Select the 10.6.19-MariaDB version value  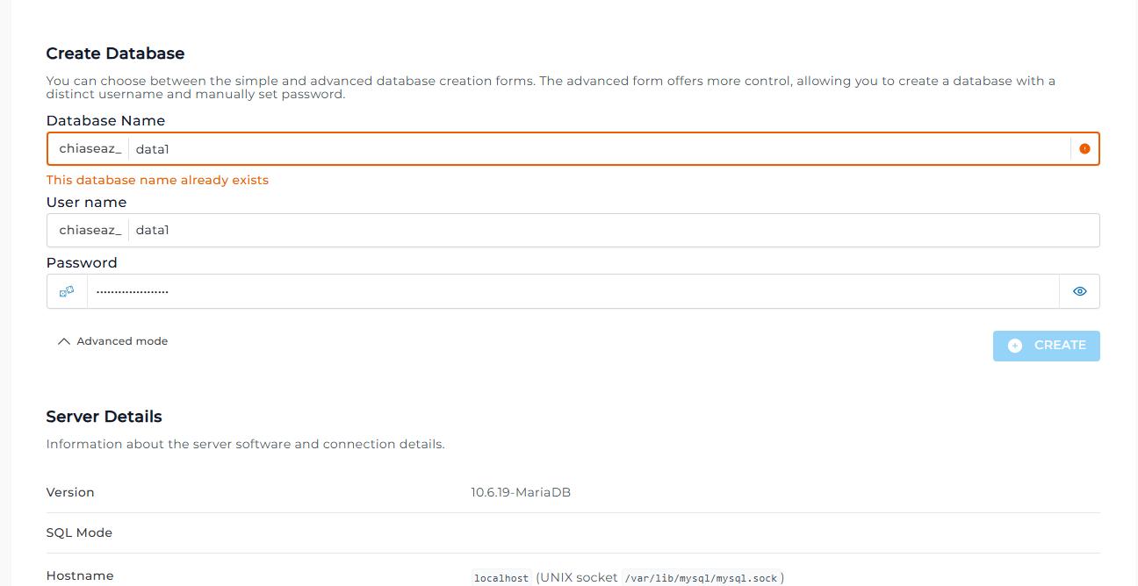pyautogui.click(x=520, y=492)
